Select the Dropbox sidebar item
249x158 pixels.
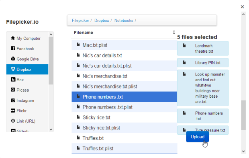[27, 69]
